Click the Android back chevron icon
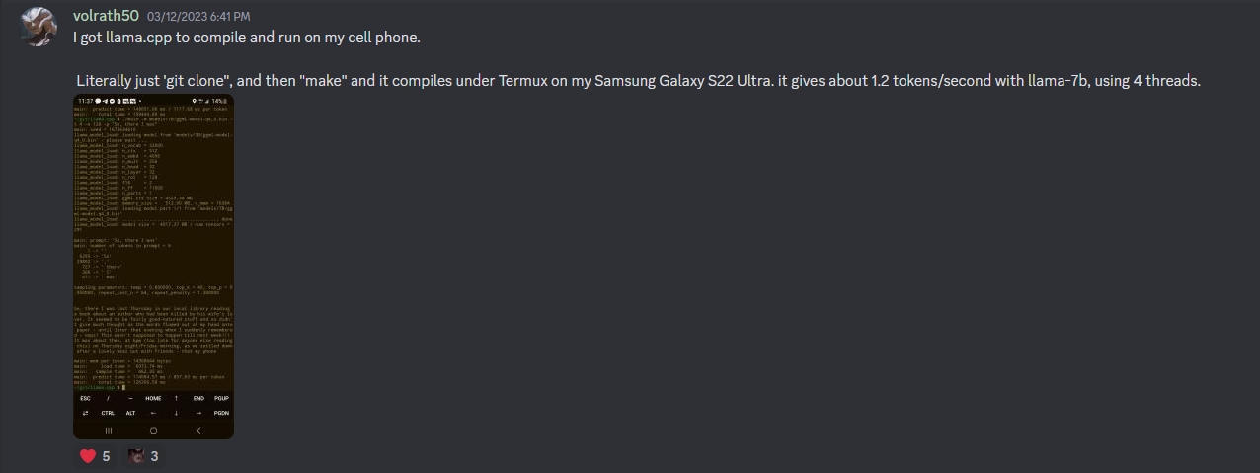The width and height of the screenshot is (1260, 473). click(198, 431)
